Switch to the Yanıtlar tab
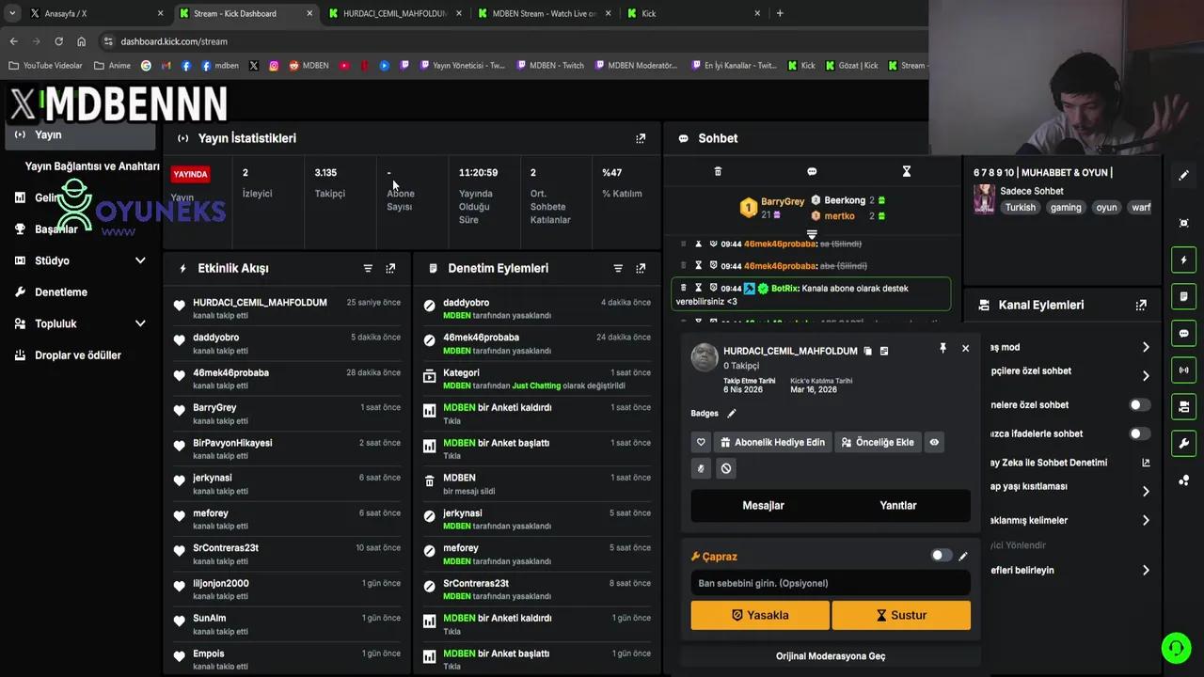Image resolution: width=1204 pixels, height=677 pixels. (x=897, y=505)
